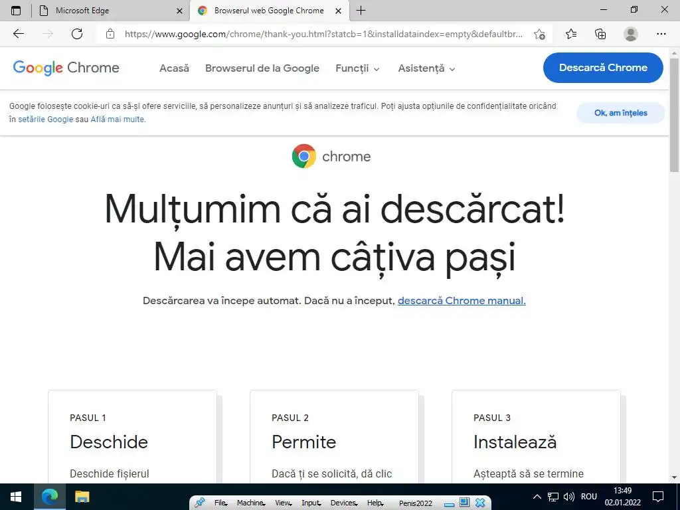
Task: Open the notification center
Action: click(x=658, y=497)
